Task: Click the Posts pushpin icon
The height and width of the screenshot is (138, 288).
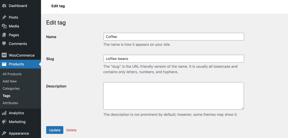Action: (4, 17)
